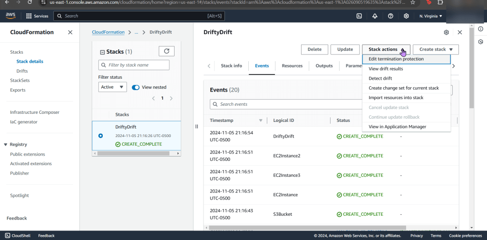The height and width of the screenshot is (240, 487).
Task: Open console settings gear in top bar
Action: click(406, 16)
